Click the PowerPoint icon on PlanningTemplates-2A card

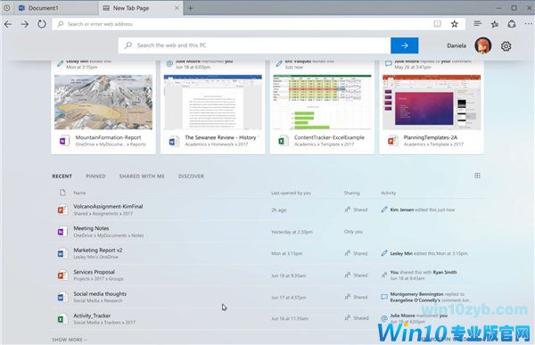pos(392,141)
